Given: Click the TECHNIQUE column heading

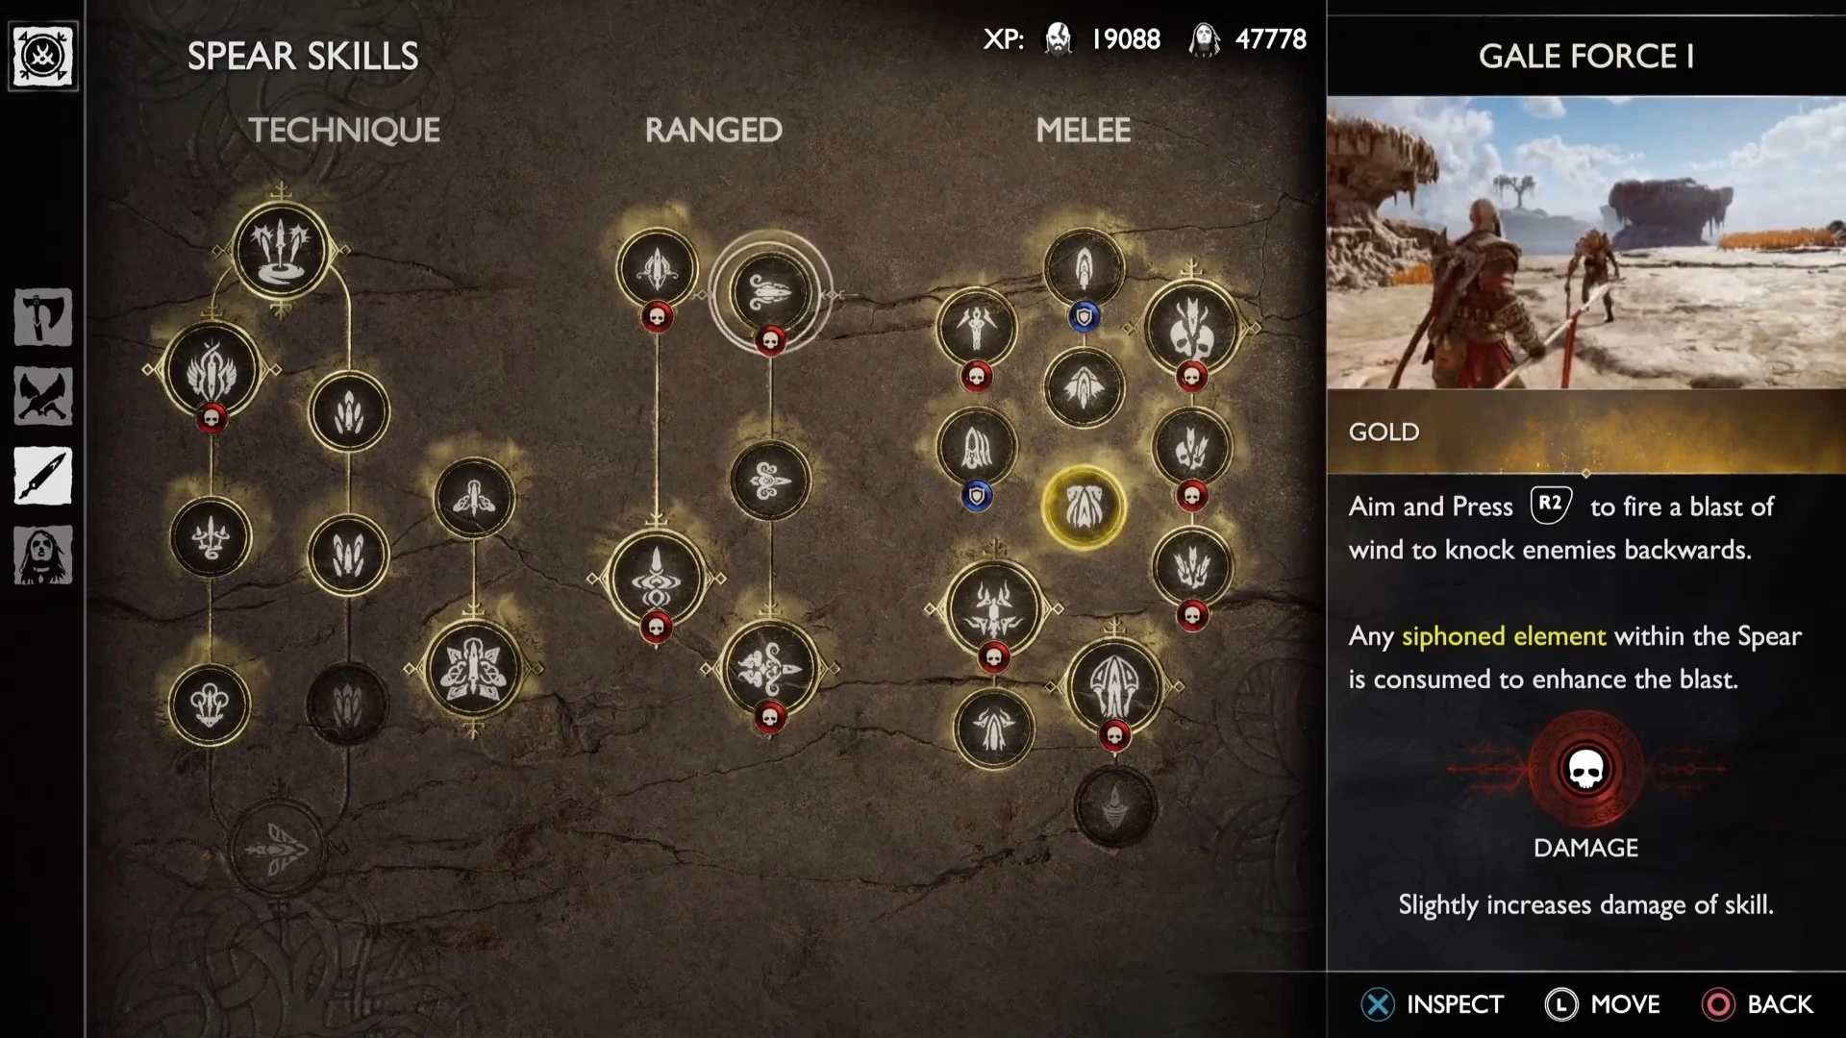Looking at the screenshot, I should tap(344, 130).
